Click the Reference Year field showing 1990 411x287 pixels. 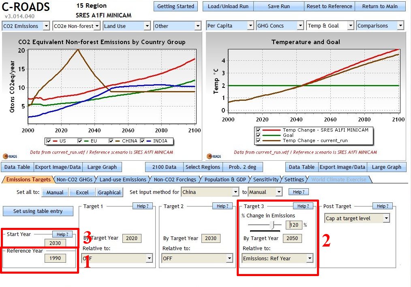click(55, 258)
